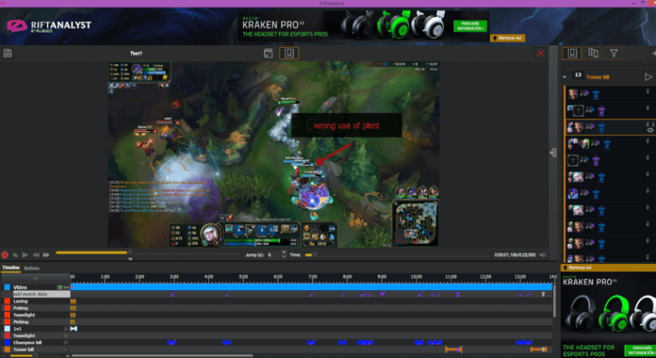Image resolution: width=656 pixels, height=358 pixels.
Task: Click the green button on top Kraken banner
Action: (x=471, y=26)
